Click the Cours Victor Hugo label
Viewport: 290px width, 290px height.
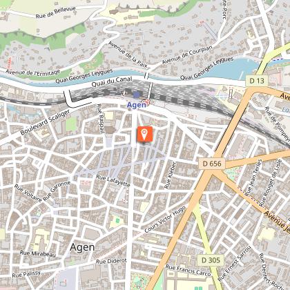tap(165, 220)
